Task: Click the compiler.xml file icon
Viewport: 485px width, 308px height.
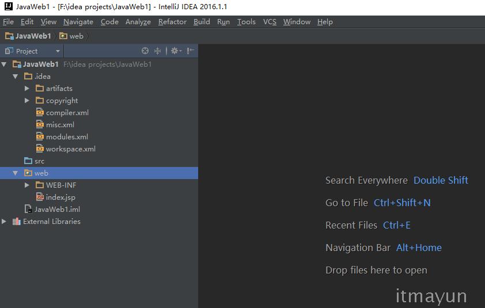Action: [40, 112]
